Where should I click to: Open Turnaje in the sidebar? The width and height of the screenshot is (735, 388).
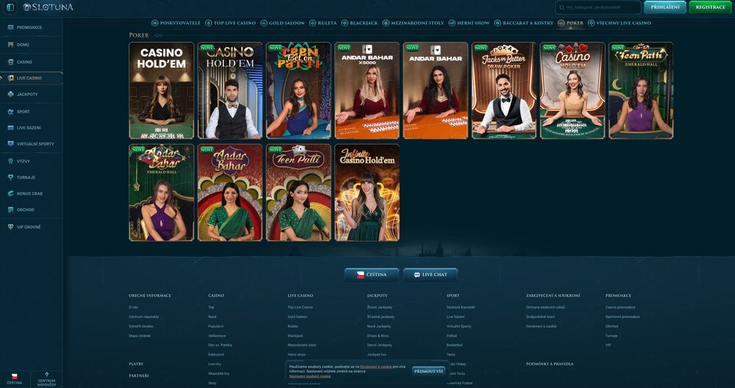(x=32, y=177)
